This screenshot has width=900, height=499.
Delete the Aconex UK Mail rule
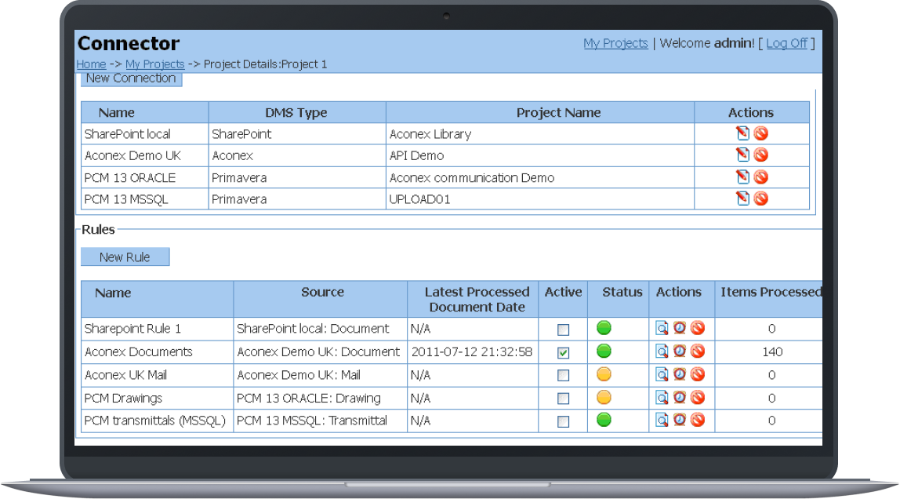click(x=698, y=374)
